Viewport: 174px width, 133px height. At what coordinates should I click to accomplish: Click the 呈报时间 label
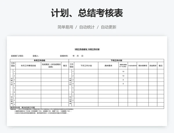point(64,56)
